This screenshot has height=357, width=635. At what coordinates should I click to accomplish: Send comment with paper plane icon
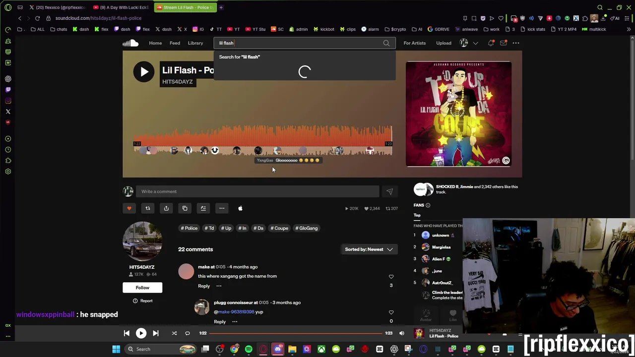tap(389, 191)
